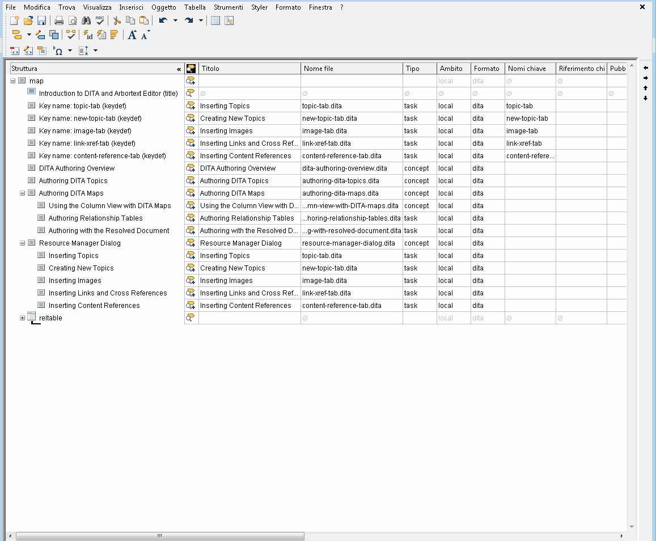Click the Open file folder icon
Image resolution: width=656 pixels, height=541 pixels.
click(x=28, y=20)
